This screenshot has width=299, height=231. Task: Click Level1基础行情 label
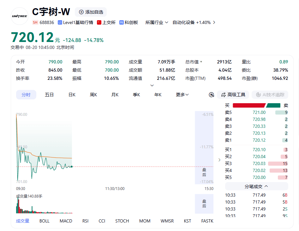(x=78, y=22)
